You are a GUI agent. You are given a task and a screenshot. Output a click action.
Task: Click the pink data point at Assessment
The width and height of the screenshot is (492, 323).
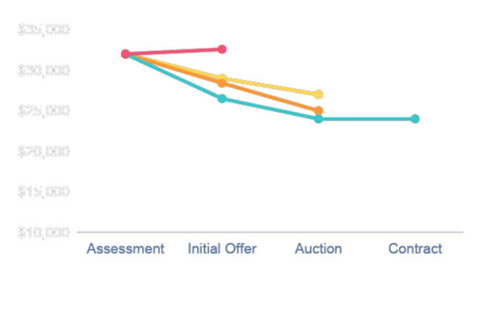(x=126, y=54)
